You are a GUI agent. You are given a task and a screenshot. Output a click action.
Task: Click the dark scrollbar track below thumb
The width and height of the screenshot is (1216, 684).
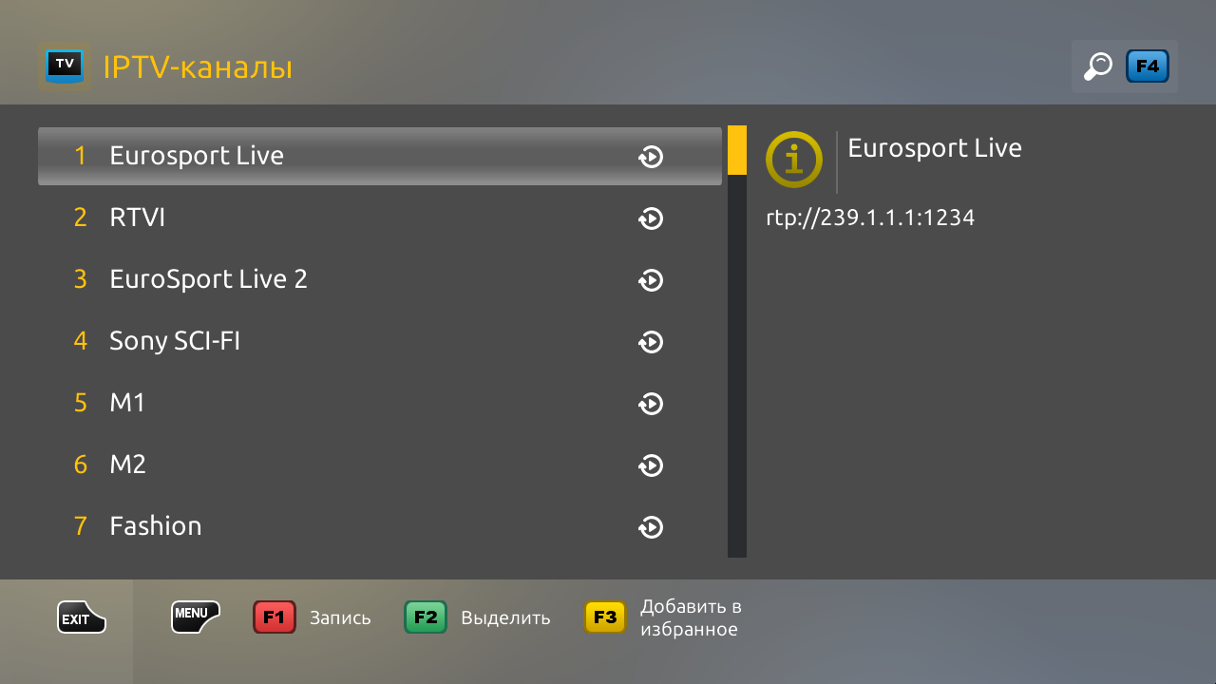coord(737,366)
